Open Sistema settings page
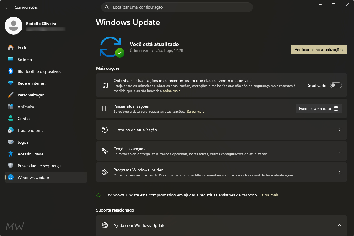Viewport: 354px width, 236px height. point(46,60)
